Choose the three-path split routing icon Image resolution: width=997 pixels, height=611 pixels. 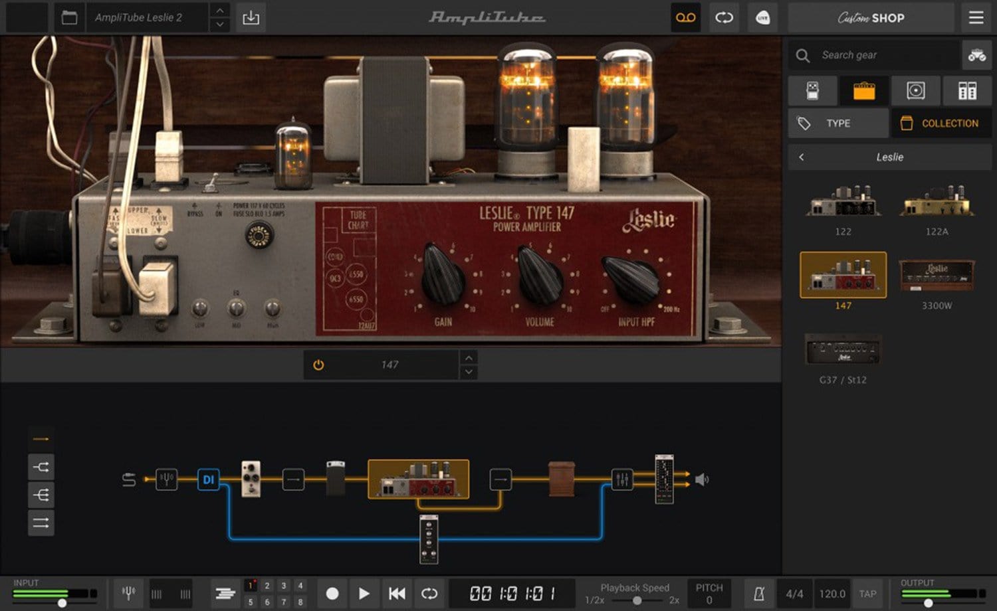[x=41, y=495]
